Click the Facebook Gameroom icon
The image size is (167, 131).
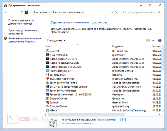pos(47,94)
